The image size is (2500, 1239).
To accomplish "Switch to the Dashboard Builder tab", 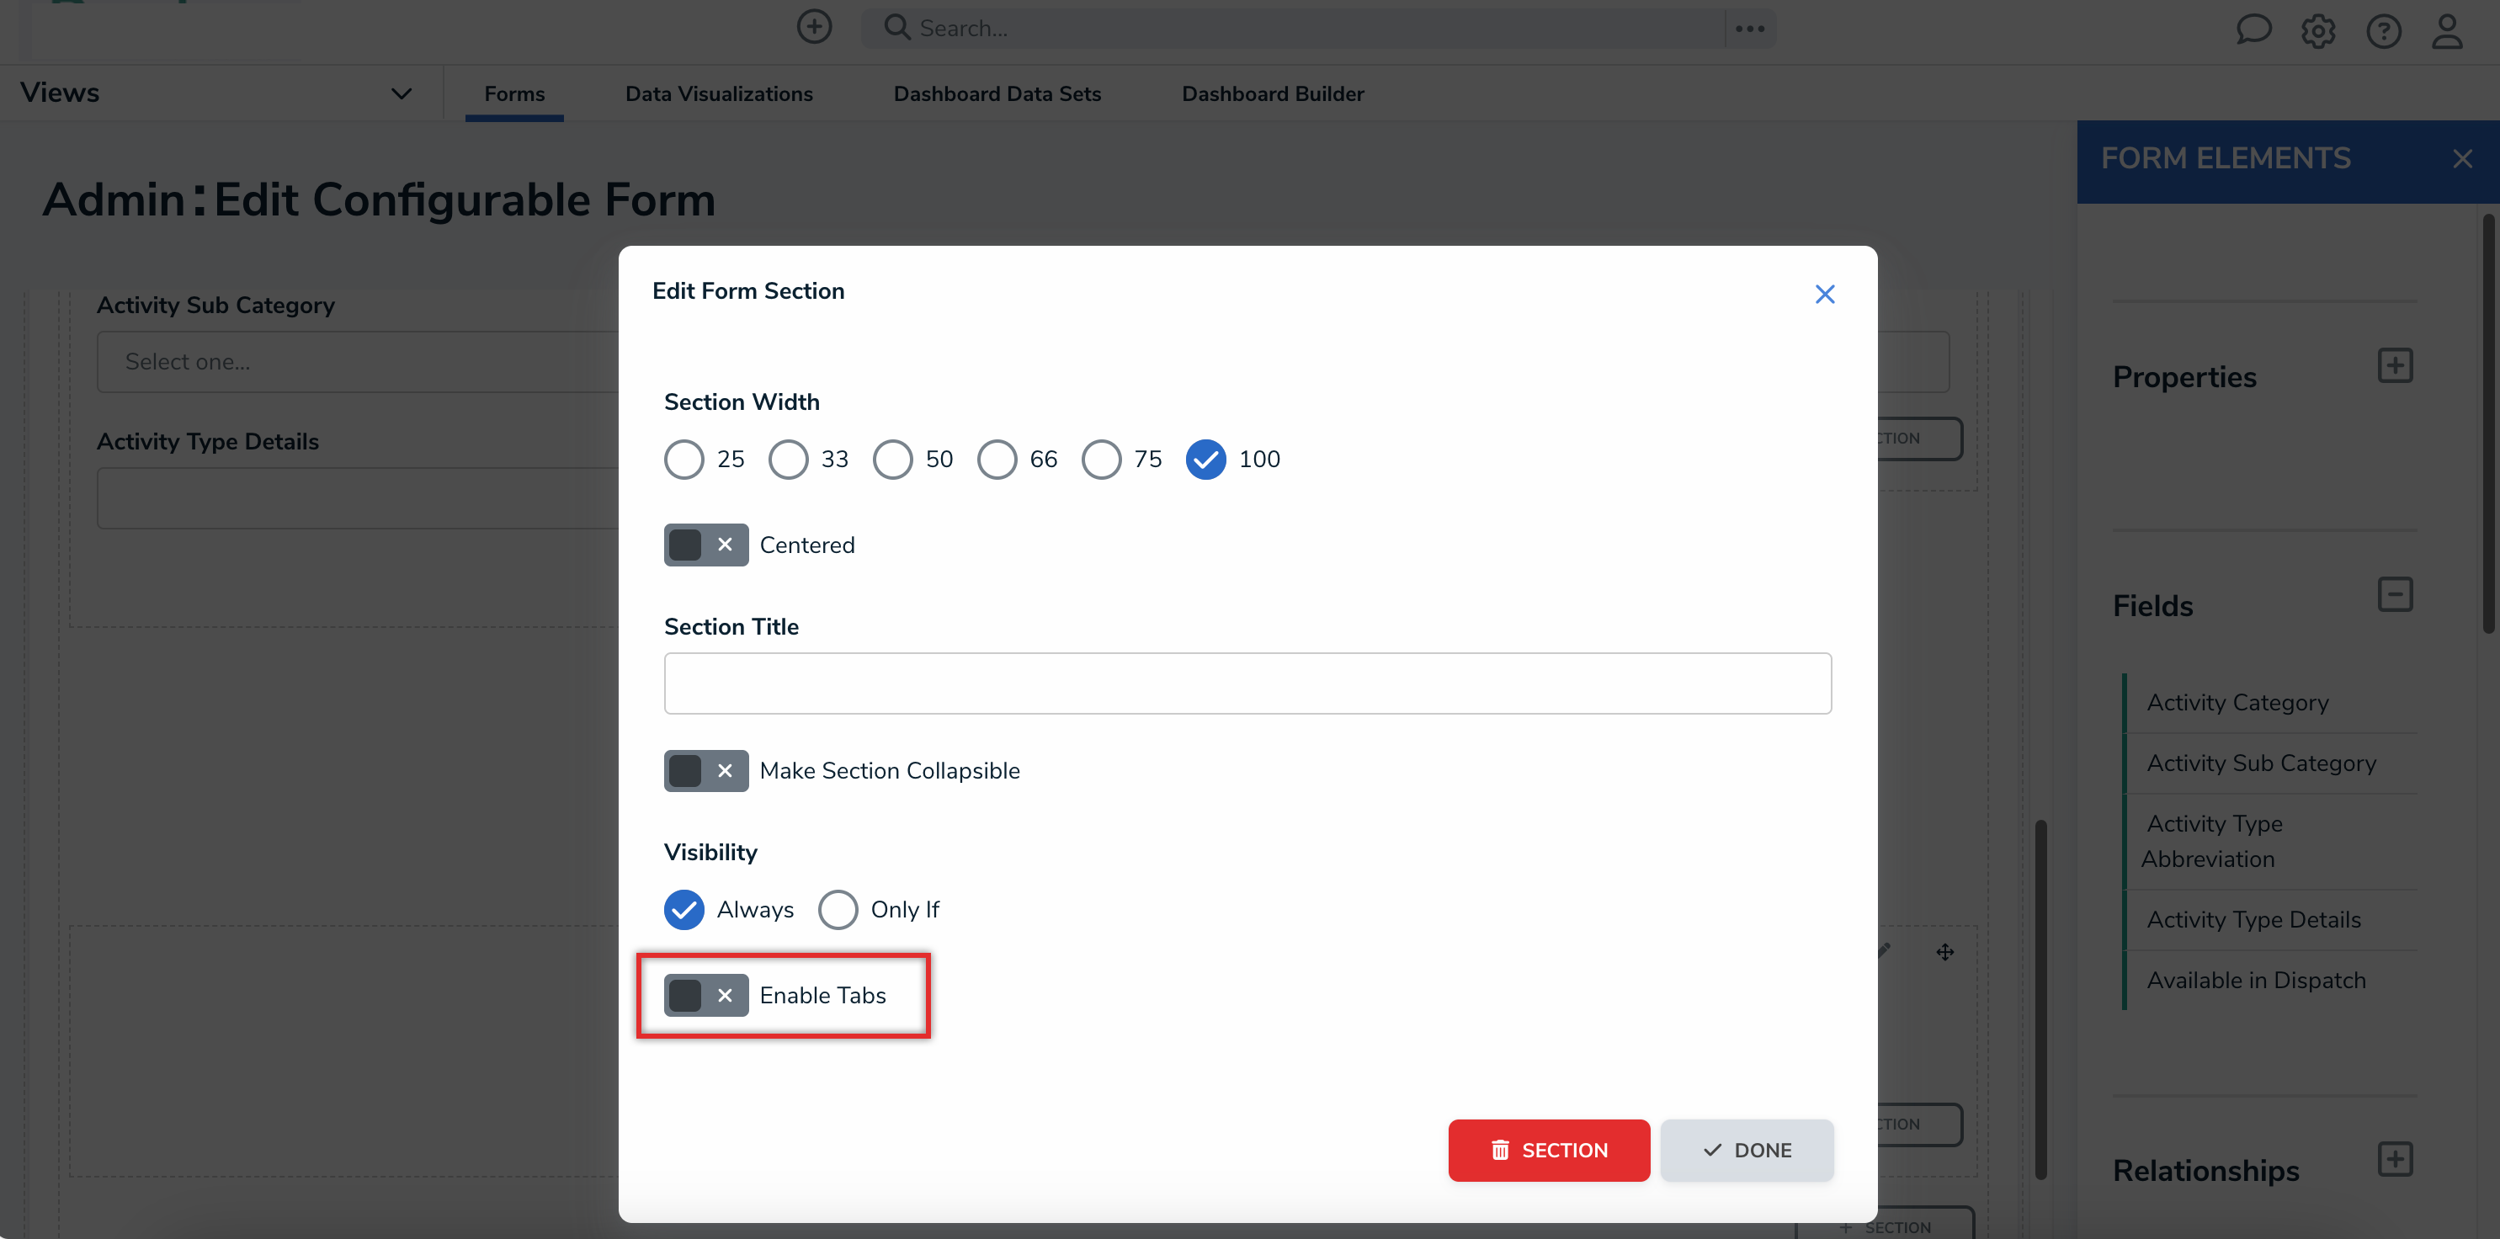I will click(1273, 93).
